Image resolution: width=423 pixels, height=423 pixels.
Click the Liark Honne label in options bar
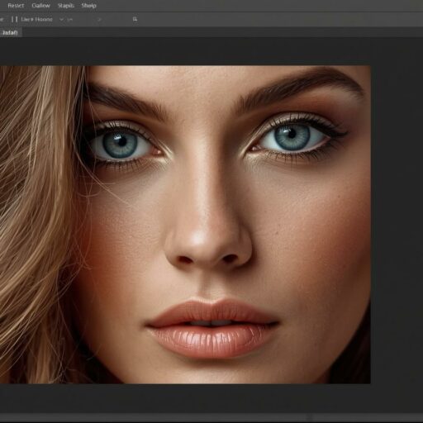[x=36, y=19]
